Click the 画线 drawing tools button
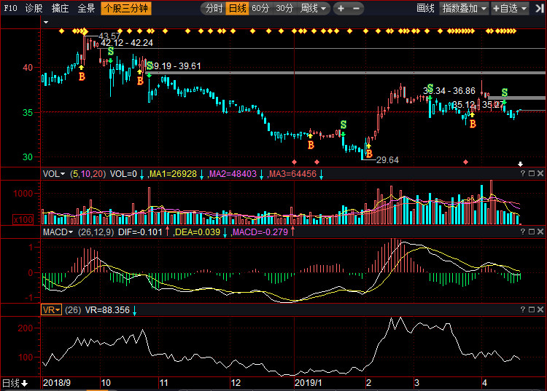547x391 pixels. click(425, 9)
